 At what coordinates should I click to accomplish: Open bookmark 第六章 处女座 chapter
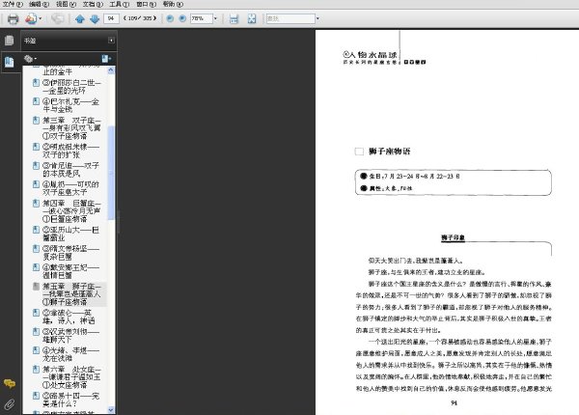[71, 377]
